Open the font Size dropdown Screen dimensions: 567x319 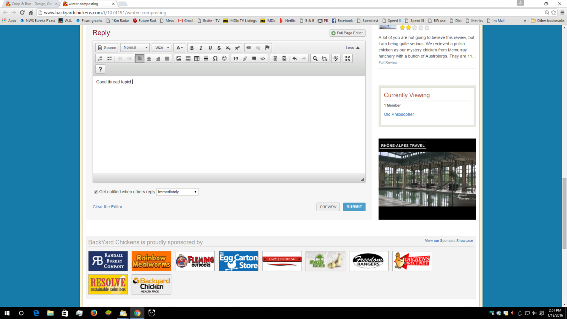(x=161, y=48)
